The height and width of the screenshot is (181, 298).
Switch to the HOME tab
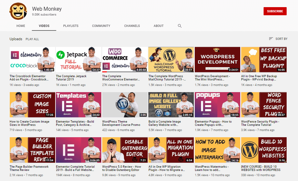pos(21,26)
